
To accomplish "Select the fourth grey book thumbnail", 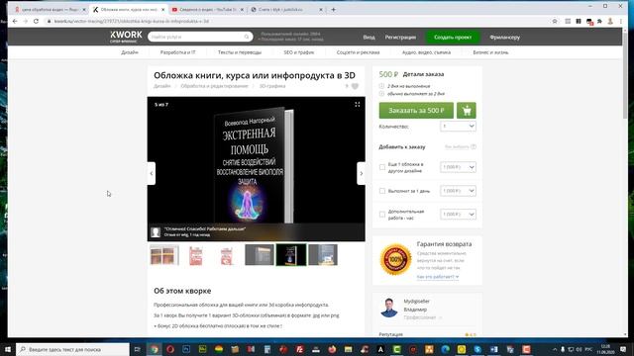I will (260, 255).
